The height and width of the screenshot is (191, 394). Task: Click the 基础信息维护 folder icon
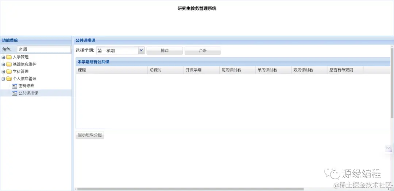[9, 64]
